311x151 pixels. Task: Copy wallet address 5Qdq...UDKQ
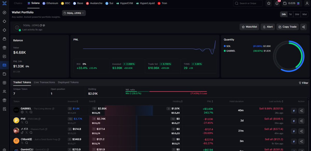pyautogui.click(x=41, y=25)
